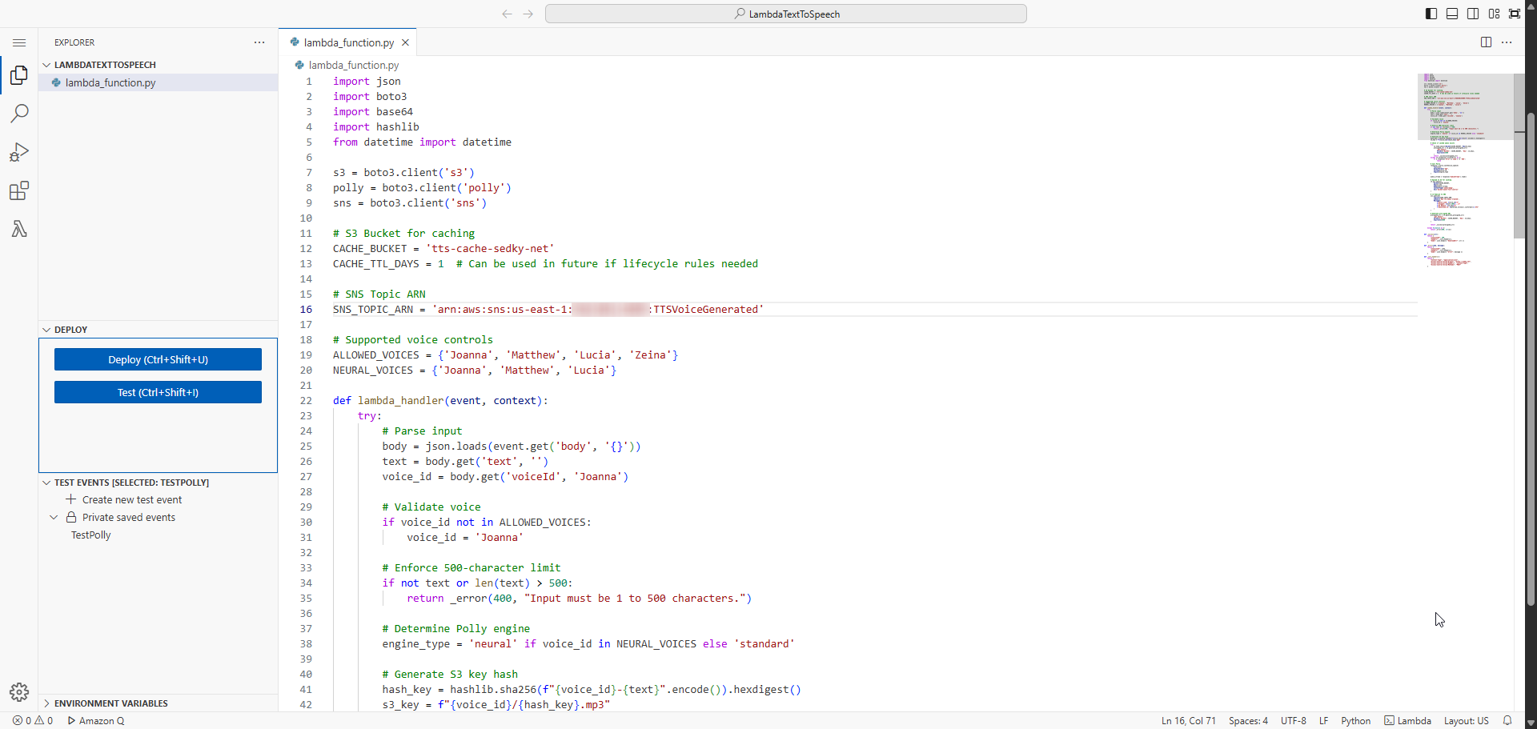This screenshot has height=729, width=1537.
Task: Click the errors count in status bar
Action: 22,720
